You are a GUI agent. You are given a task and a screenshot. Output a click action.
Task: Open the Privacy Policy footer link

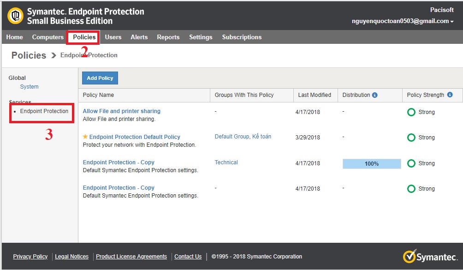click(x=30, y=257)
